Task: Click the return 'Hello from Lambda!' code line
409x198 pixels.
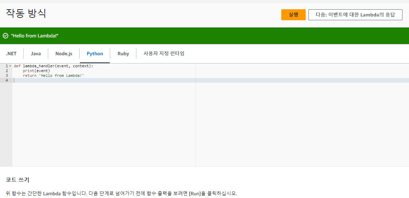Action: coord(53,75)
